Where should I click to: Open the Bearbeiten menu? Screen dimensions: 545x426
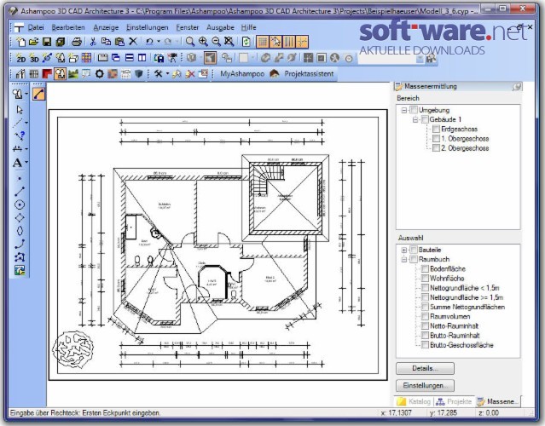(x=68, y=27)
